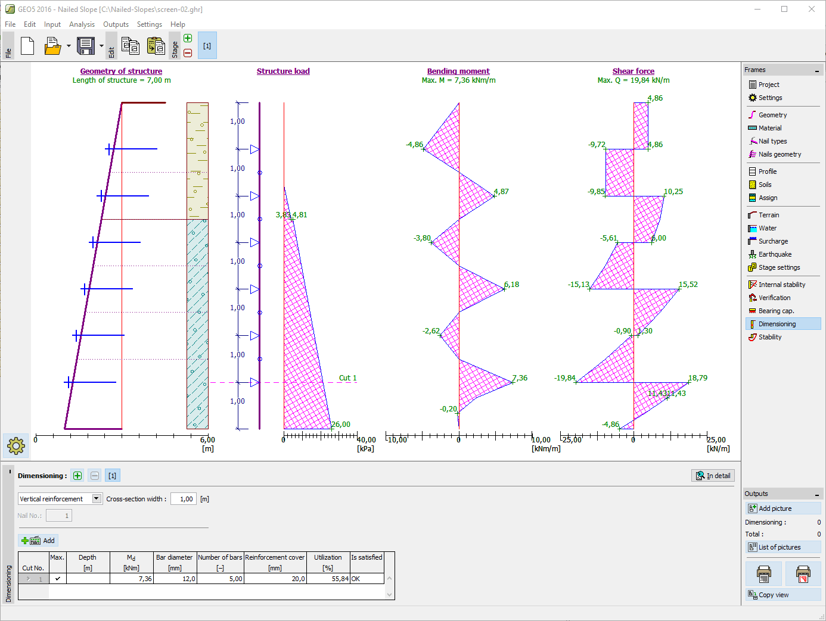The image size is (826, 621).
Task: Toggle dimensioning stage [1] button
Action: click(x=113, y=476)
